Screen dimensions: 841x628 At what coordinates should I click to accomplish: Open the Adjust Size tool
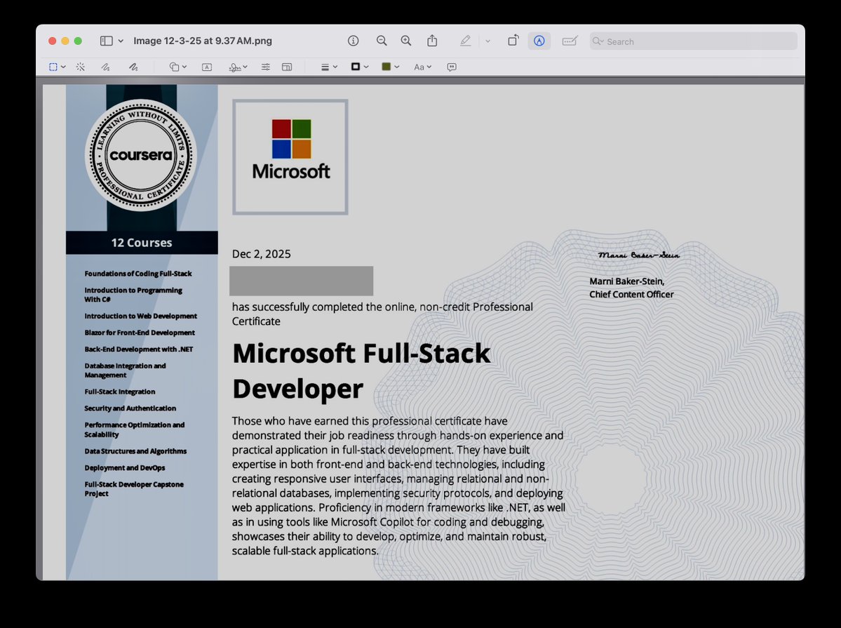click(x=287, y=67)
